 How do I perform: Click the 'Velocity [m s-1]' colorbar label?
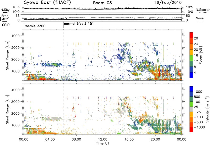click(x=207, y=109)
